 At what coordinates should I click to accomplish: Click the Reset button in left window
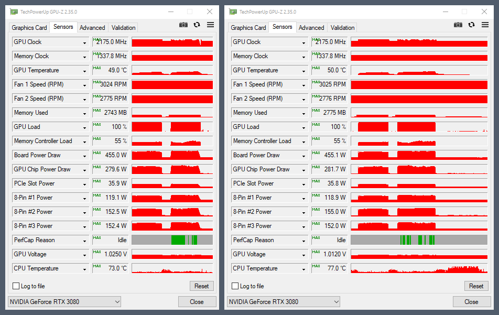coord(202,286)
